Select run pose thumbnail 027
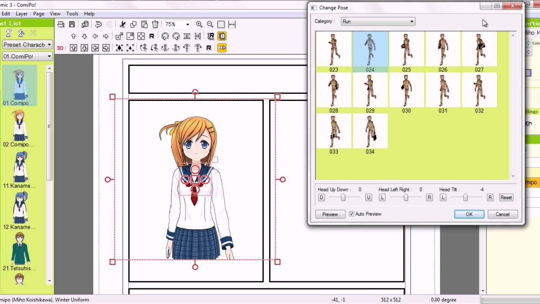 tap(479, 52)
